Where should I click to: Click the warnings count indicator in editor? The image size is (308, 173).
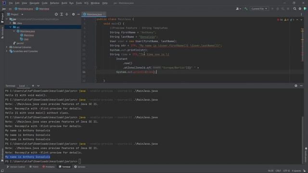coord(286,20)
